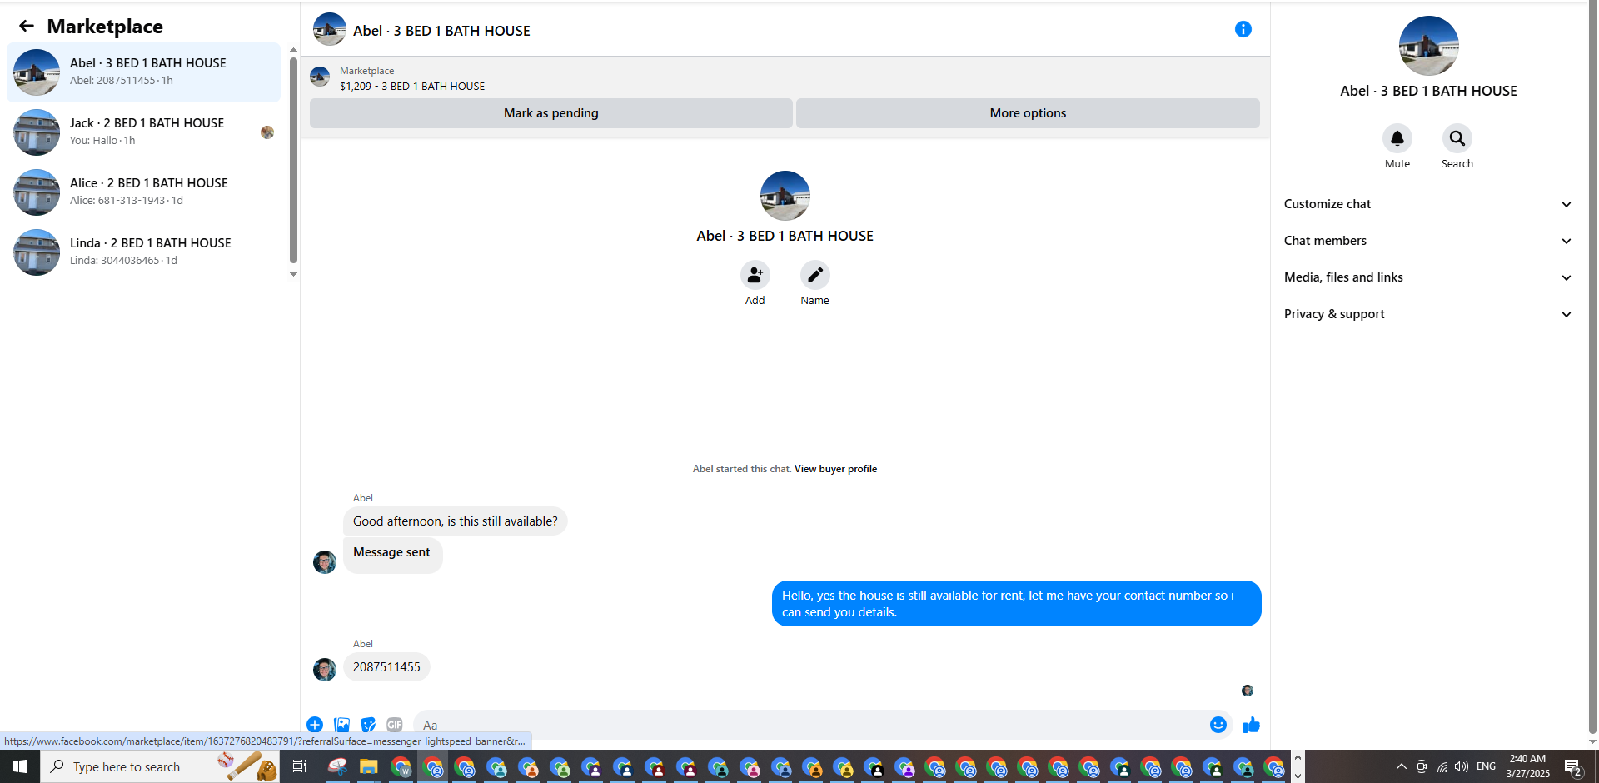
Task: Click the house thumbnail in the right panel
Action: point(1429,46)
